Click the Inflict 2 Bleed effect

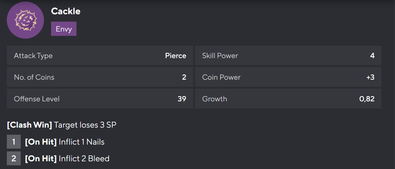[84, 158]
